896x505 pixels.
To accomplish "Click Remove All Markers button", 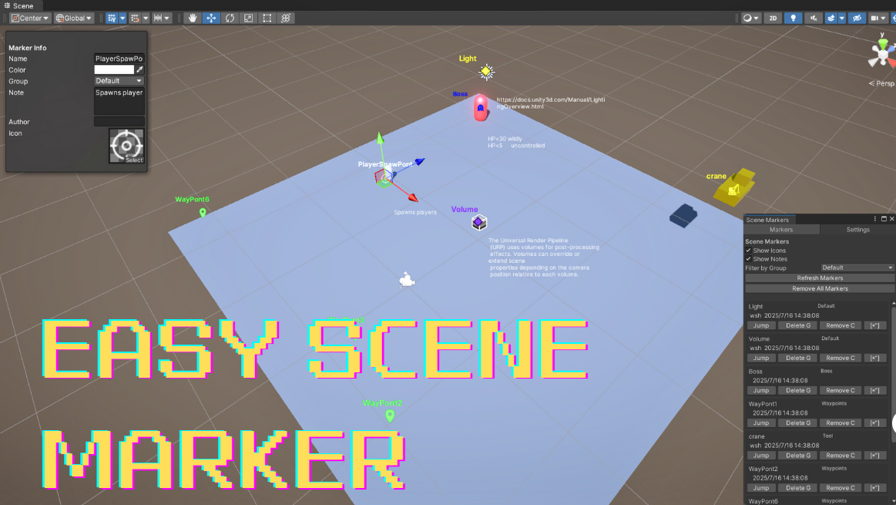I will [x=820, y=289].
